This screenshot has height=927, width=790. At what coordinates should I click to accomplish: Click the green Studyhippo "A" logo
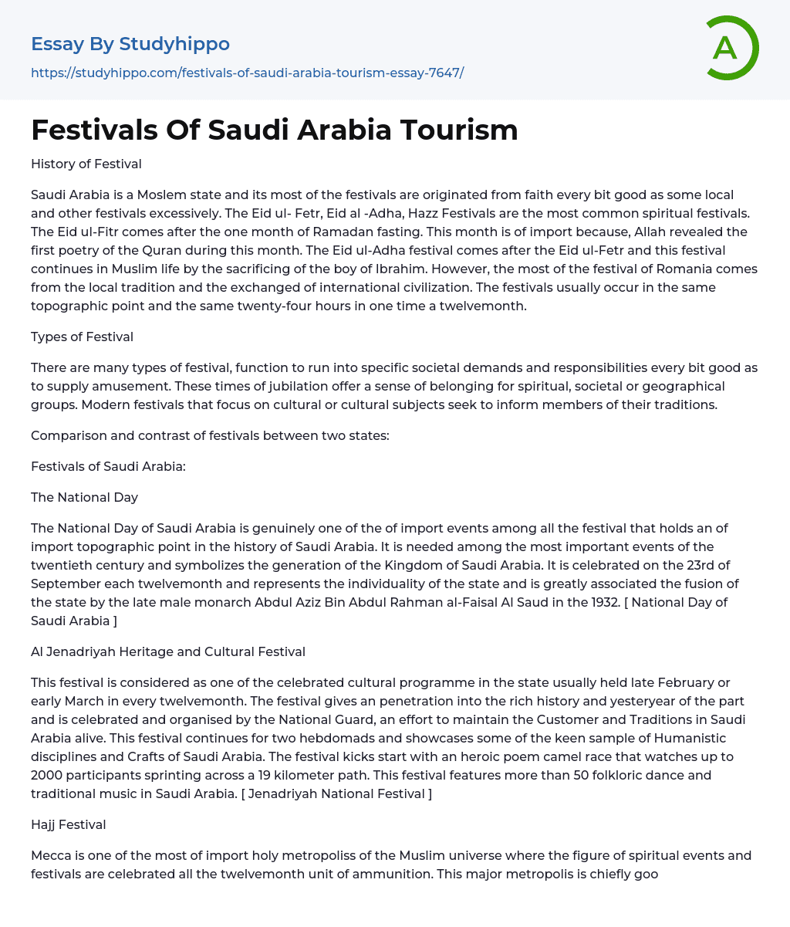coord(731,48)
